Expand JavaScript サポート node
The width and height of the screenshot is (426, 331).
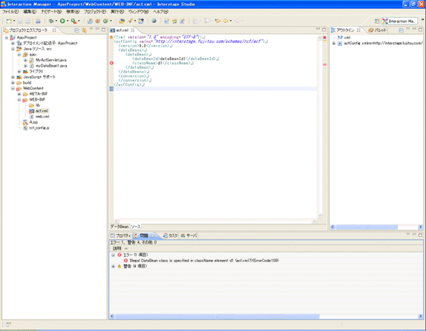pyautogui.click(x=13, y=77)
